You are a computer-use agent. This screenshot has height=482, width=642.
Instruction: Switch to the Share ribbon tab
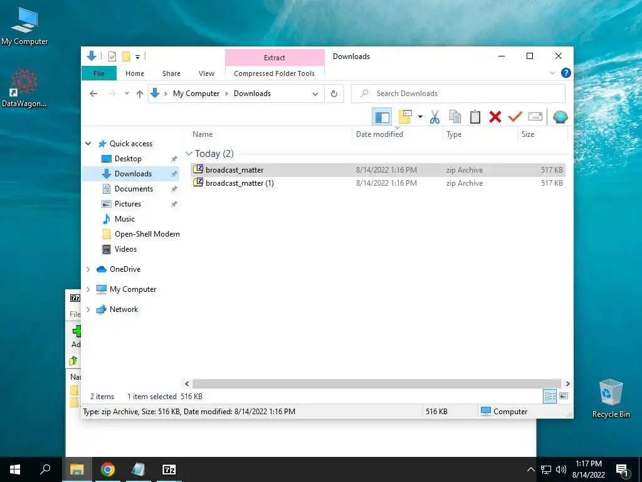(x=171, y=73)
